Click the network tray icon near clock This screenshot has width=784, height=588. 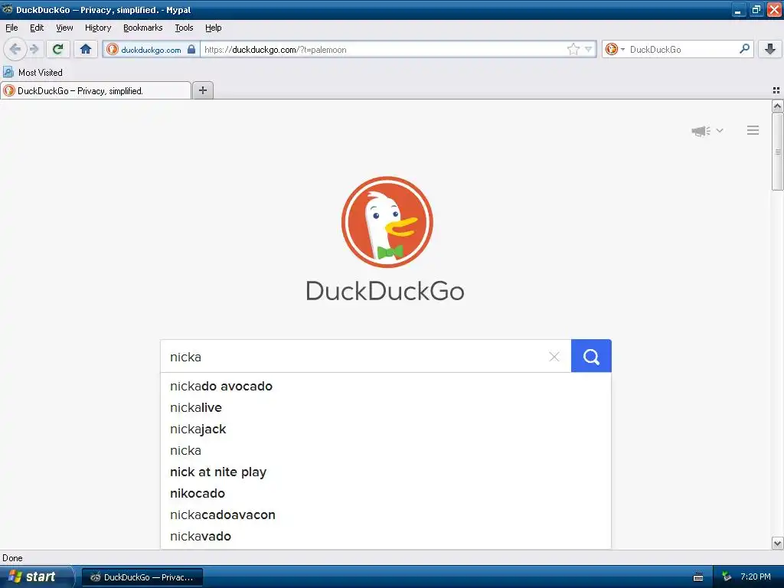[727, 577]
